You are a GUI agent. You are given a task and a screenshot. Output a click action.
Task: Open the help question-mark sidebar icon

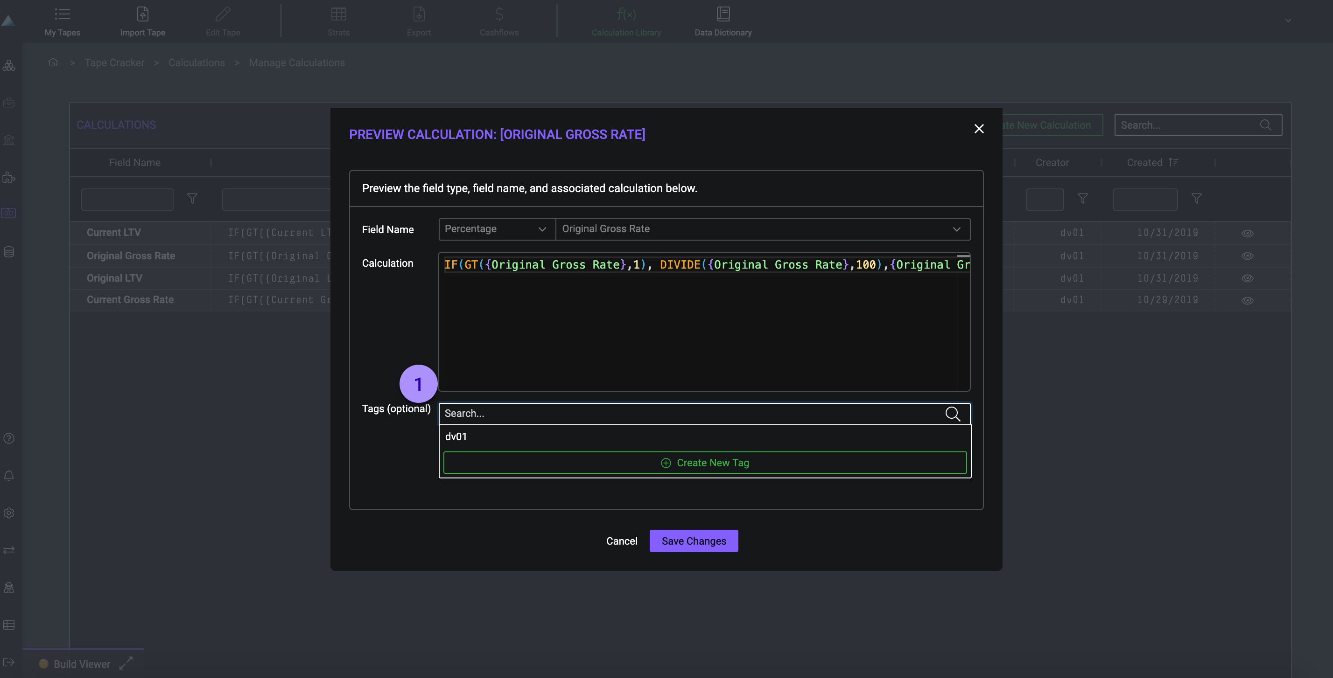point(9,438)
